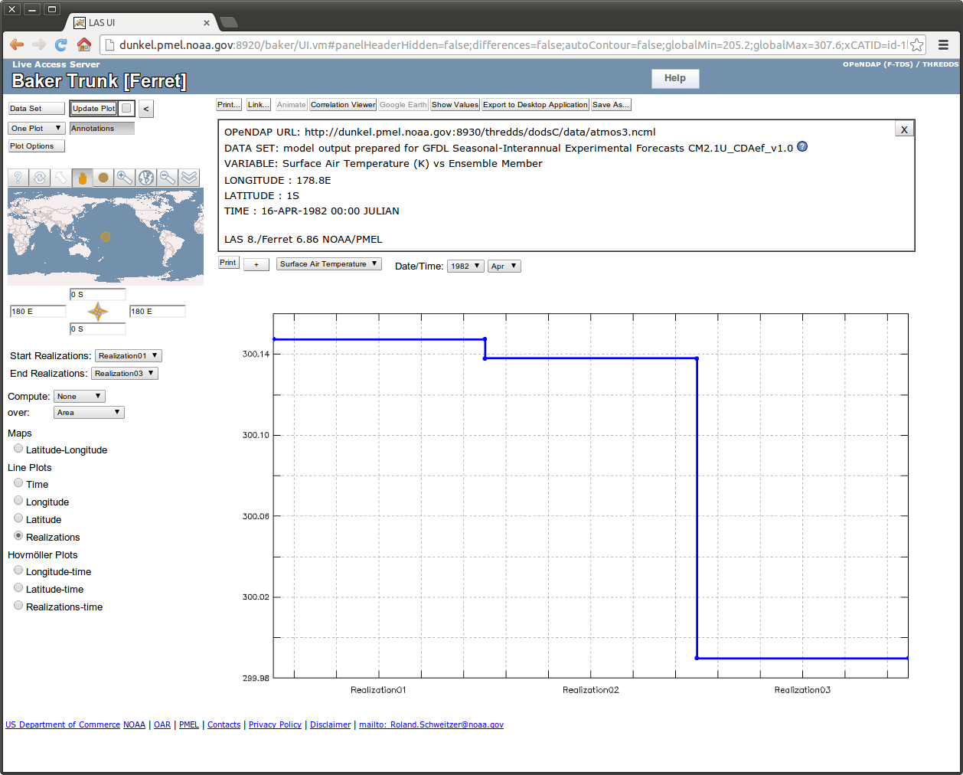Select Time line plot radio button
This screenshot has height=775, width=963.
(x=18, y=483)
